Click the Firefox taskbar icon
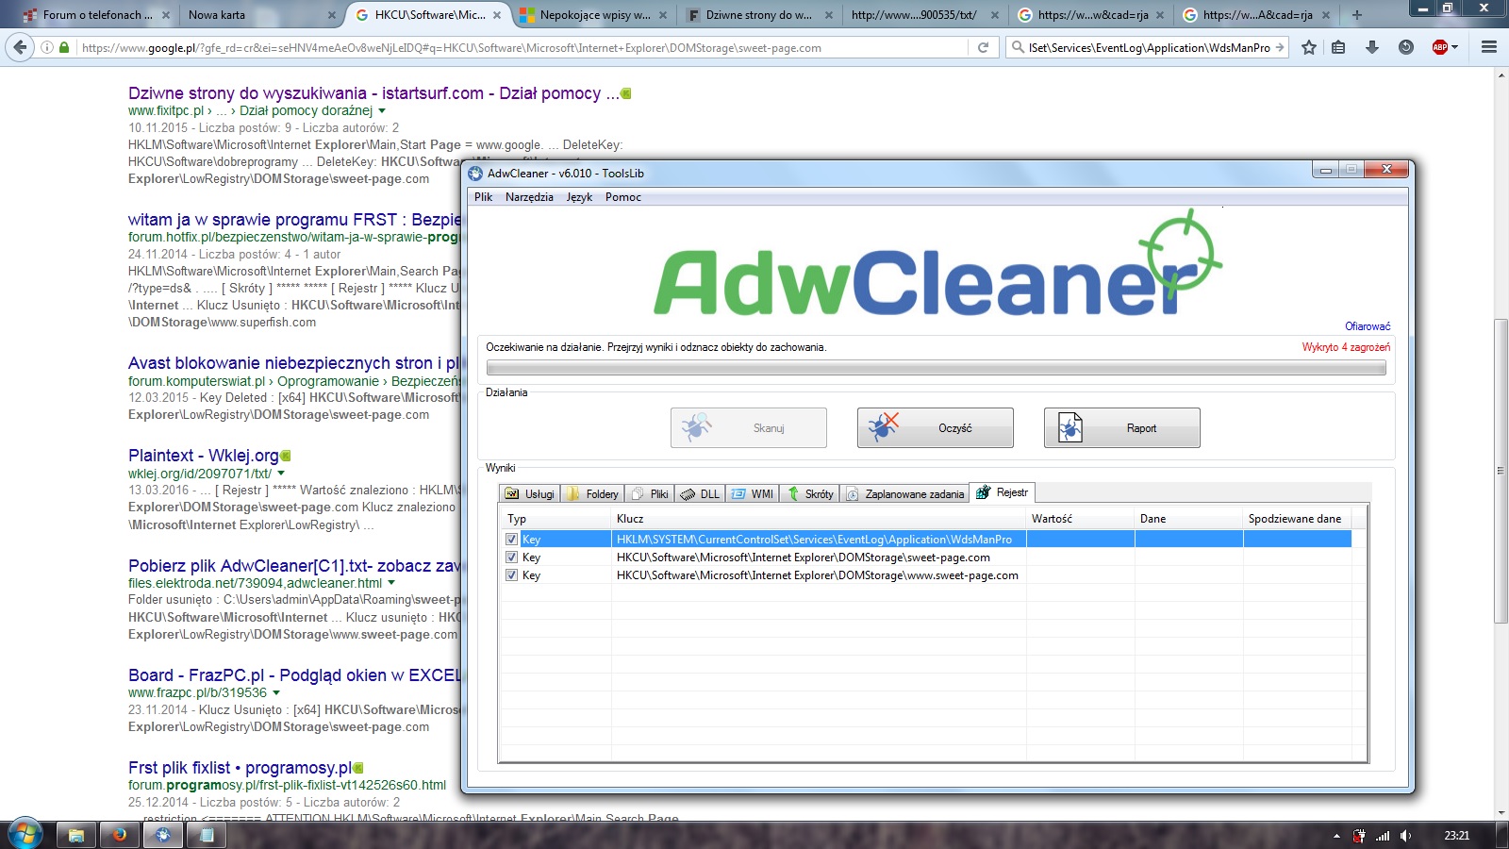The height and width of the screenshot is (849, 1509). (x=119, y=835)
